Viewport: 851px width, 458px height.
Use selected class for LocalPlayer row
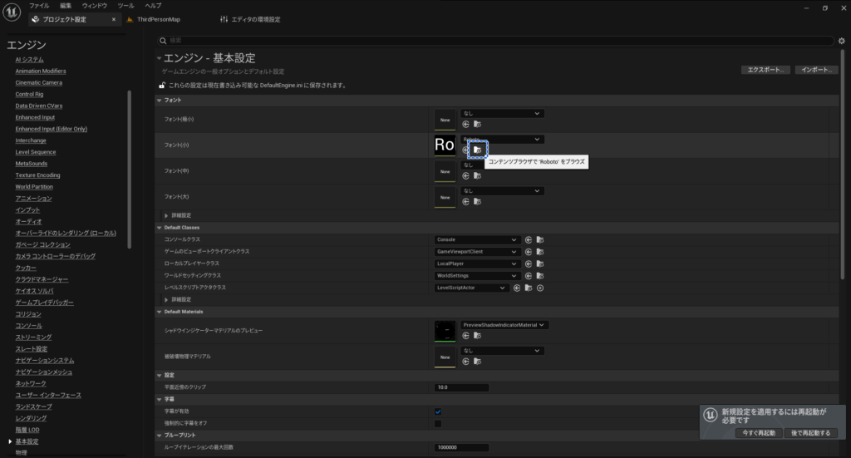529,263
